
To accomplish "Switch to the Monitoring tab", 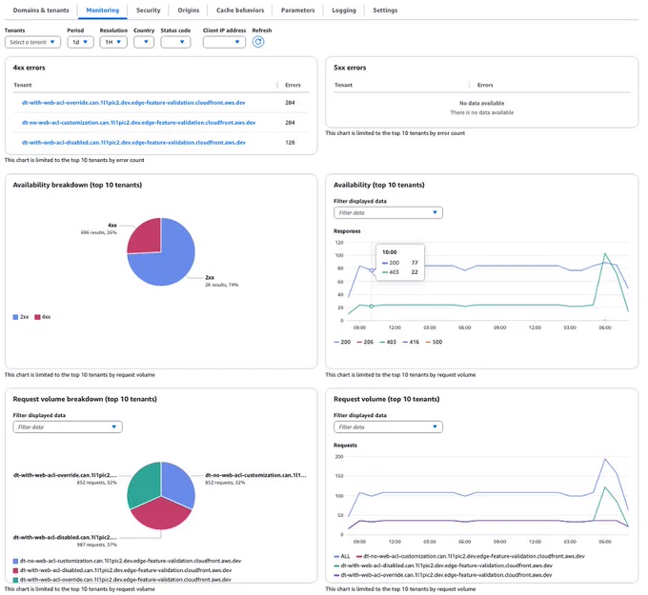I will click(x=103, y=10).
